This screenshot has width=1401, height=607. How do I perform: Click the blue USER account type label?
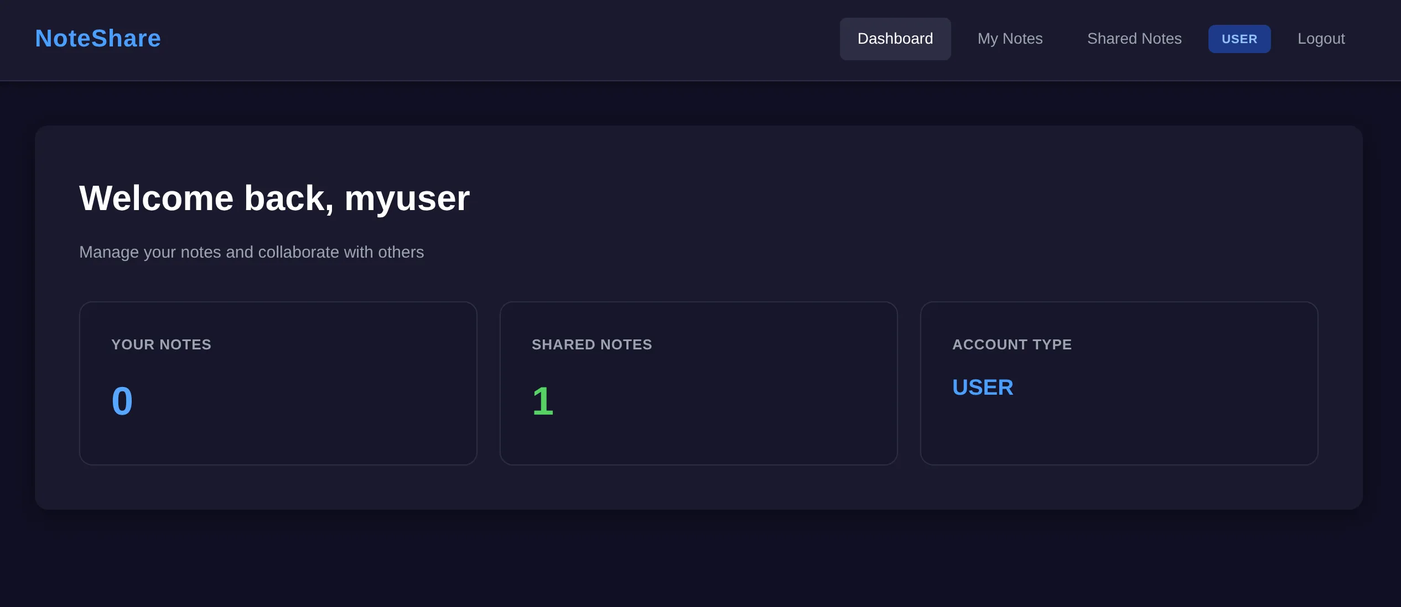click(982, 387)
